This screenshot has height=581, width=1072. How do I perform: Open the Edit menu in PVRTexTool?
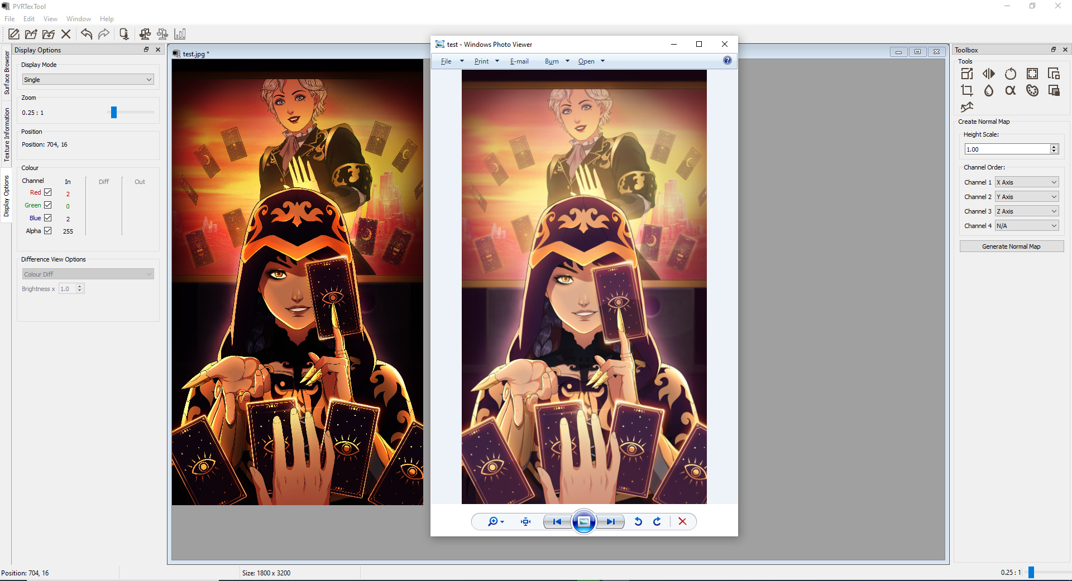coord(29,19)
